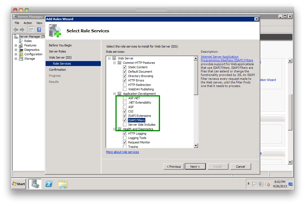The image size is (305, 205).
Task: Select the Storage node icon in the tree
Action: [x=21, y=59]
